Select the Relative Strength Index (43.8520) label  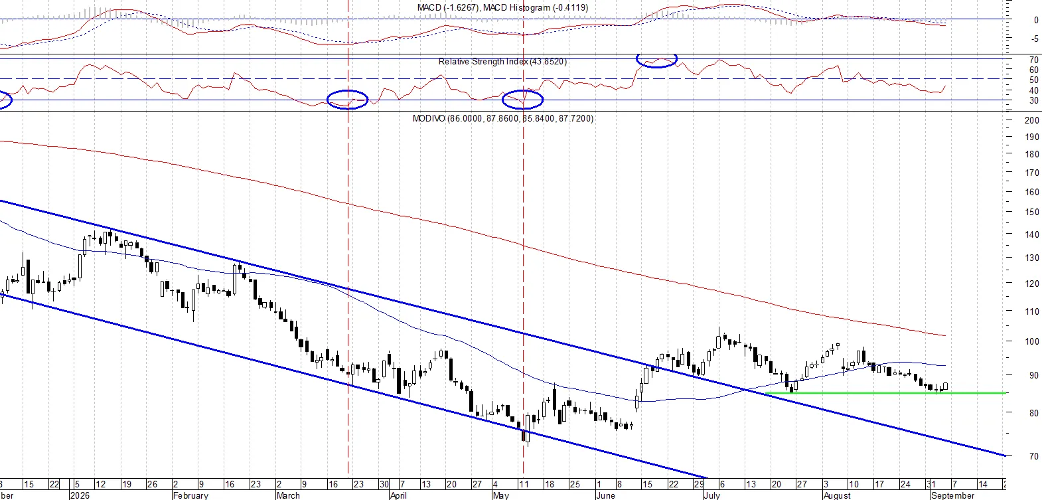pyautogui.click(x=502, y=62)
